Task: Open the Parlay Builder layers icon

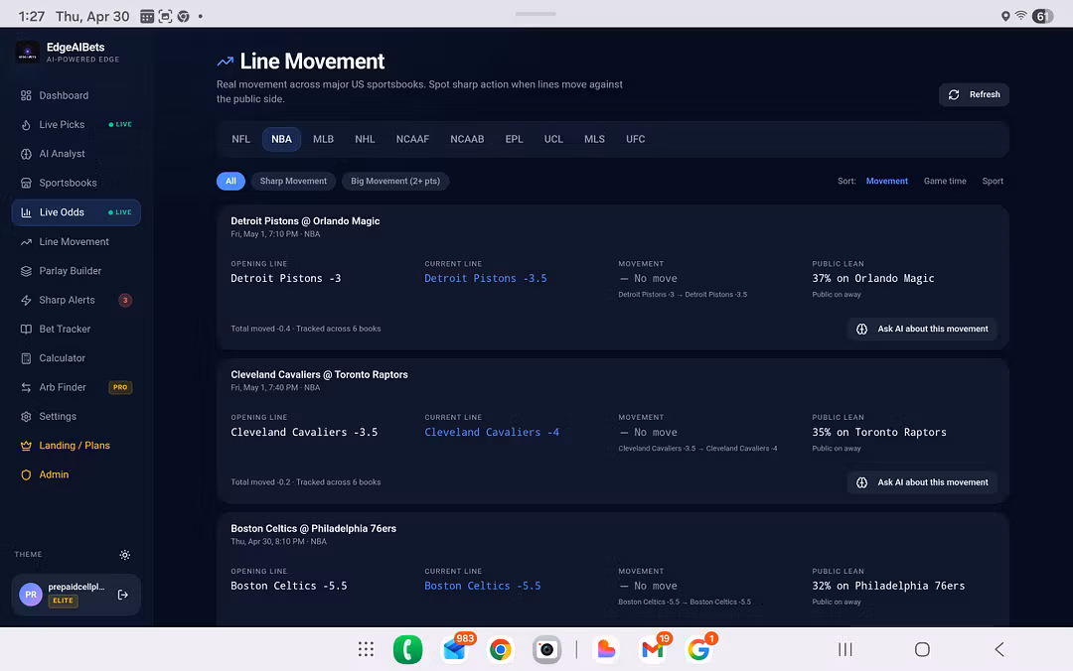Action: [26, 271]
